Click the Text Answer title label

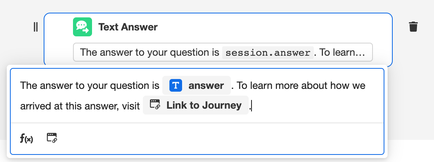(128, 27)
